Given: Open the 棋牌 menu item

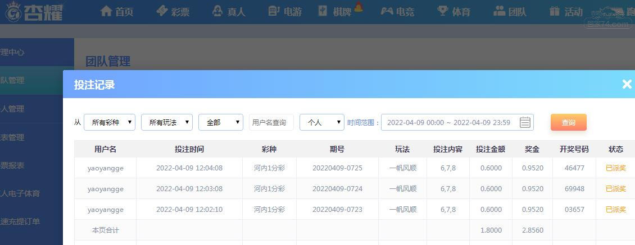Looking at the screenshot, I should click(335, 11).
